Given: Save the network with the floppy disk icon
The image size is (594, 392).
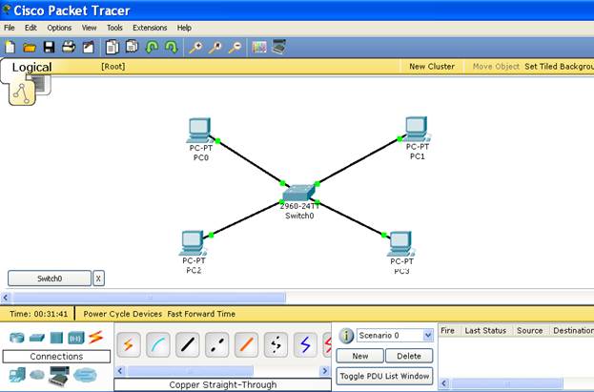Looking at the screenshot, I should point(49,47).
